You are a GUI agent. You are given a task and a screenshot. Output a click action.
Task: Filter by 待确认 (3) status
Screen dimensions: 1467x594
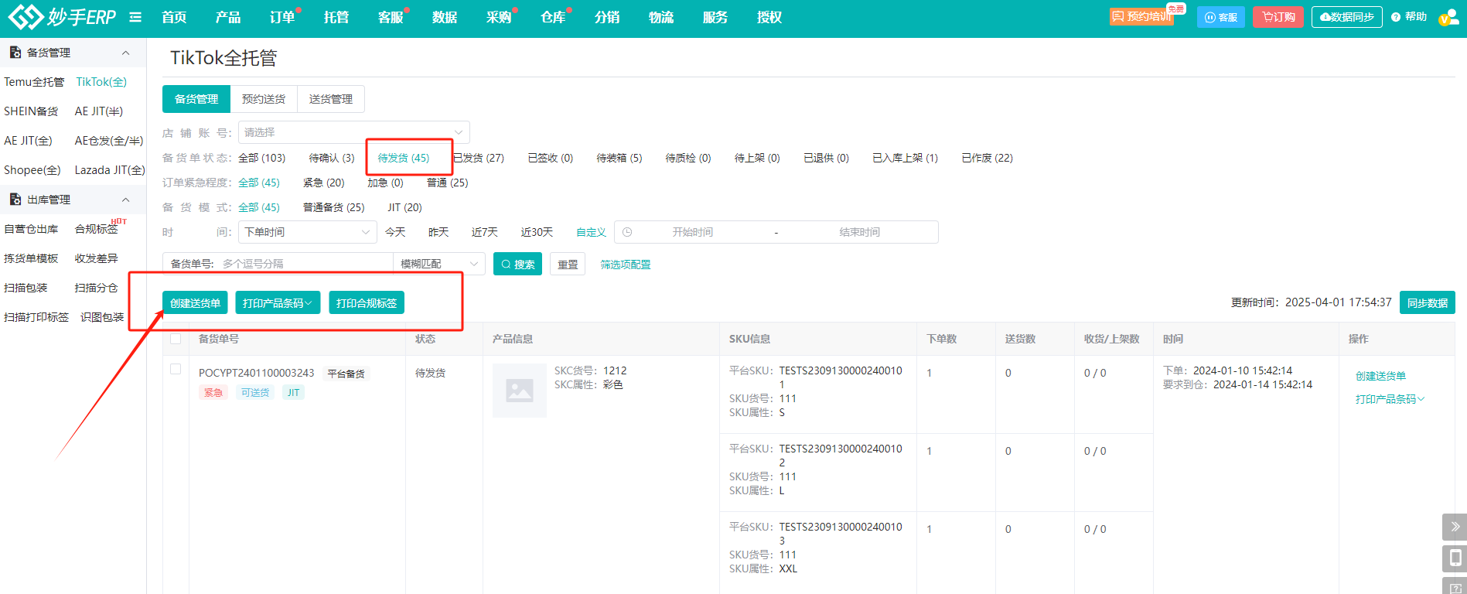[332, 158]
